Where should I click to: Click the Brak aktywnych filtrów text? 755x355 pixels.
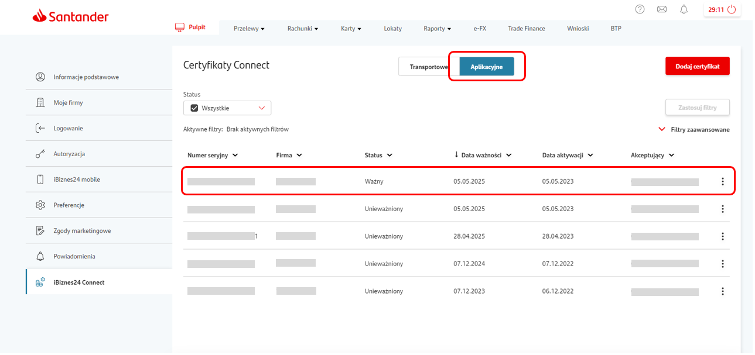[x=258, y=129]
